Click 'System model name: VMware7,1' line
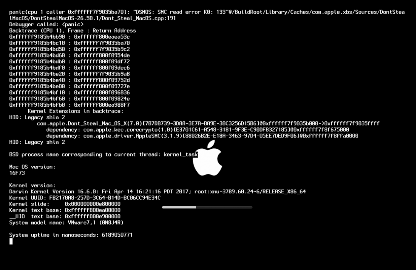The width and height of the screenshot is (416, 270). coord(66,222)
